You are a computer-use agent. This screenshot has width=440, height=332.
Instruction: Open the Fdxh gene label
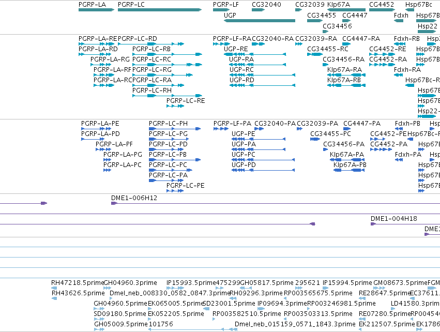coord(401,15)
